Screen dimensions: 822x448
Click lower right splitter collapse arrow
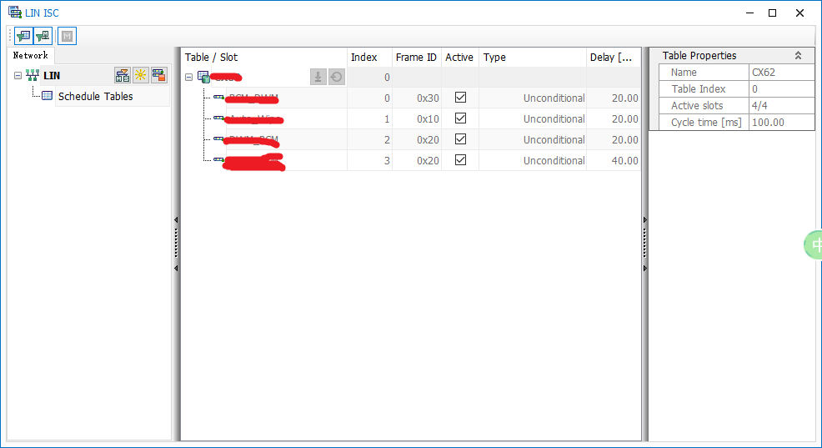[644, 268]
